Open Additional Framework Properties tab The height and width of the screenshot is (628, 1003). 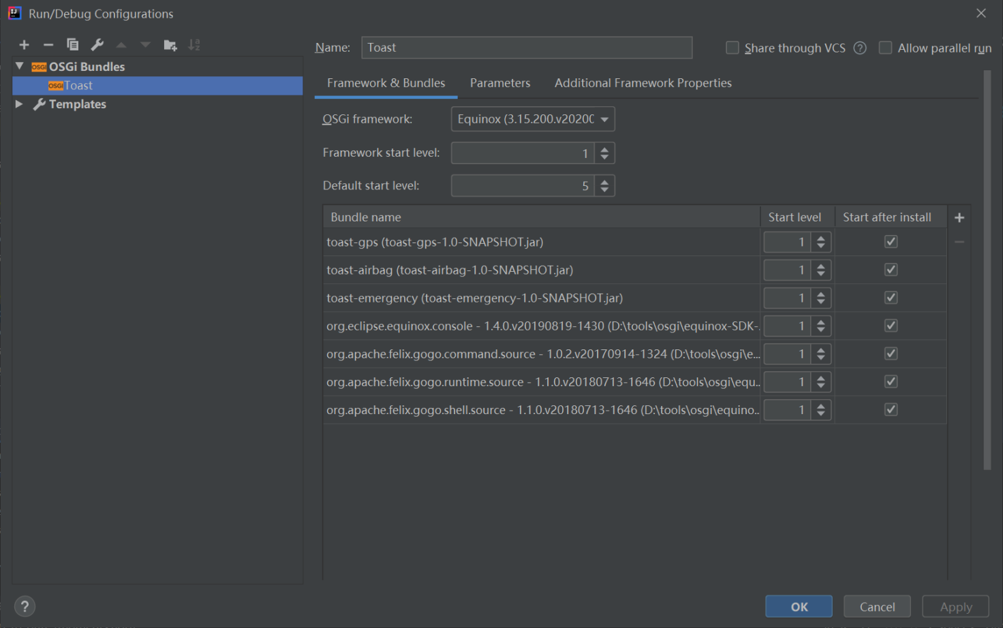[x=643, y=82]
